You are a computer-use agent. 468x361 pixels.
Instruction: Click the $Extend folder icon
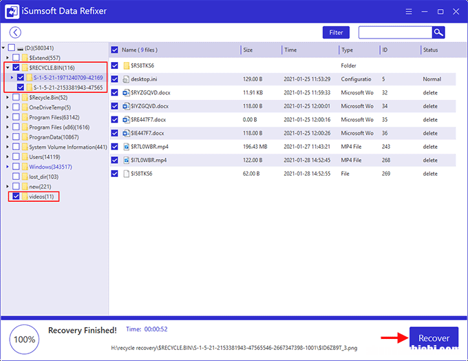[25, 58]
